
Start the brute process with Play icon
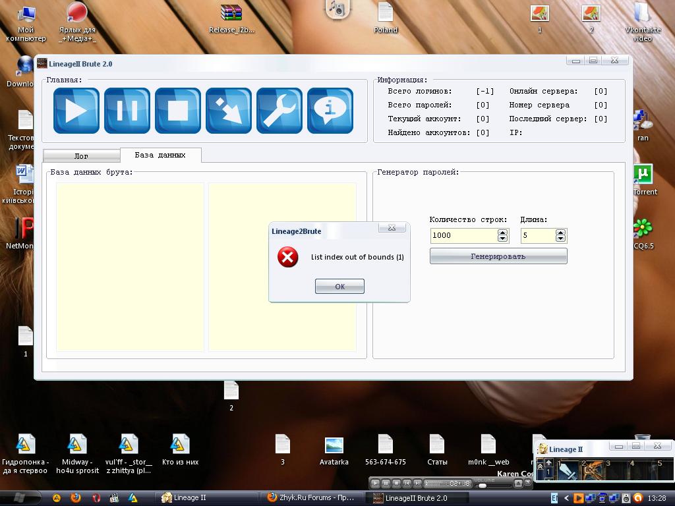coord(76,111)
